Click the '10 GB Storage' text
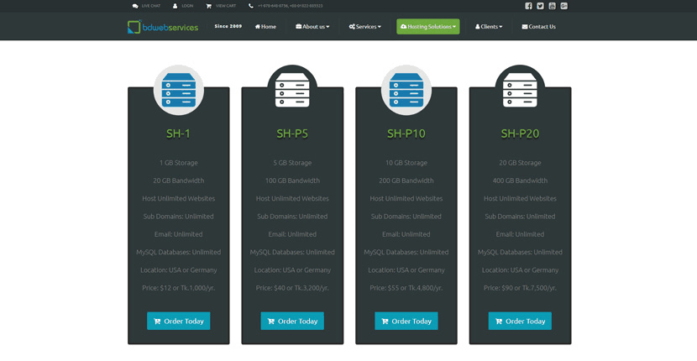Screen dimensions: 697x361 tap(406, 163)
